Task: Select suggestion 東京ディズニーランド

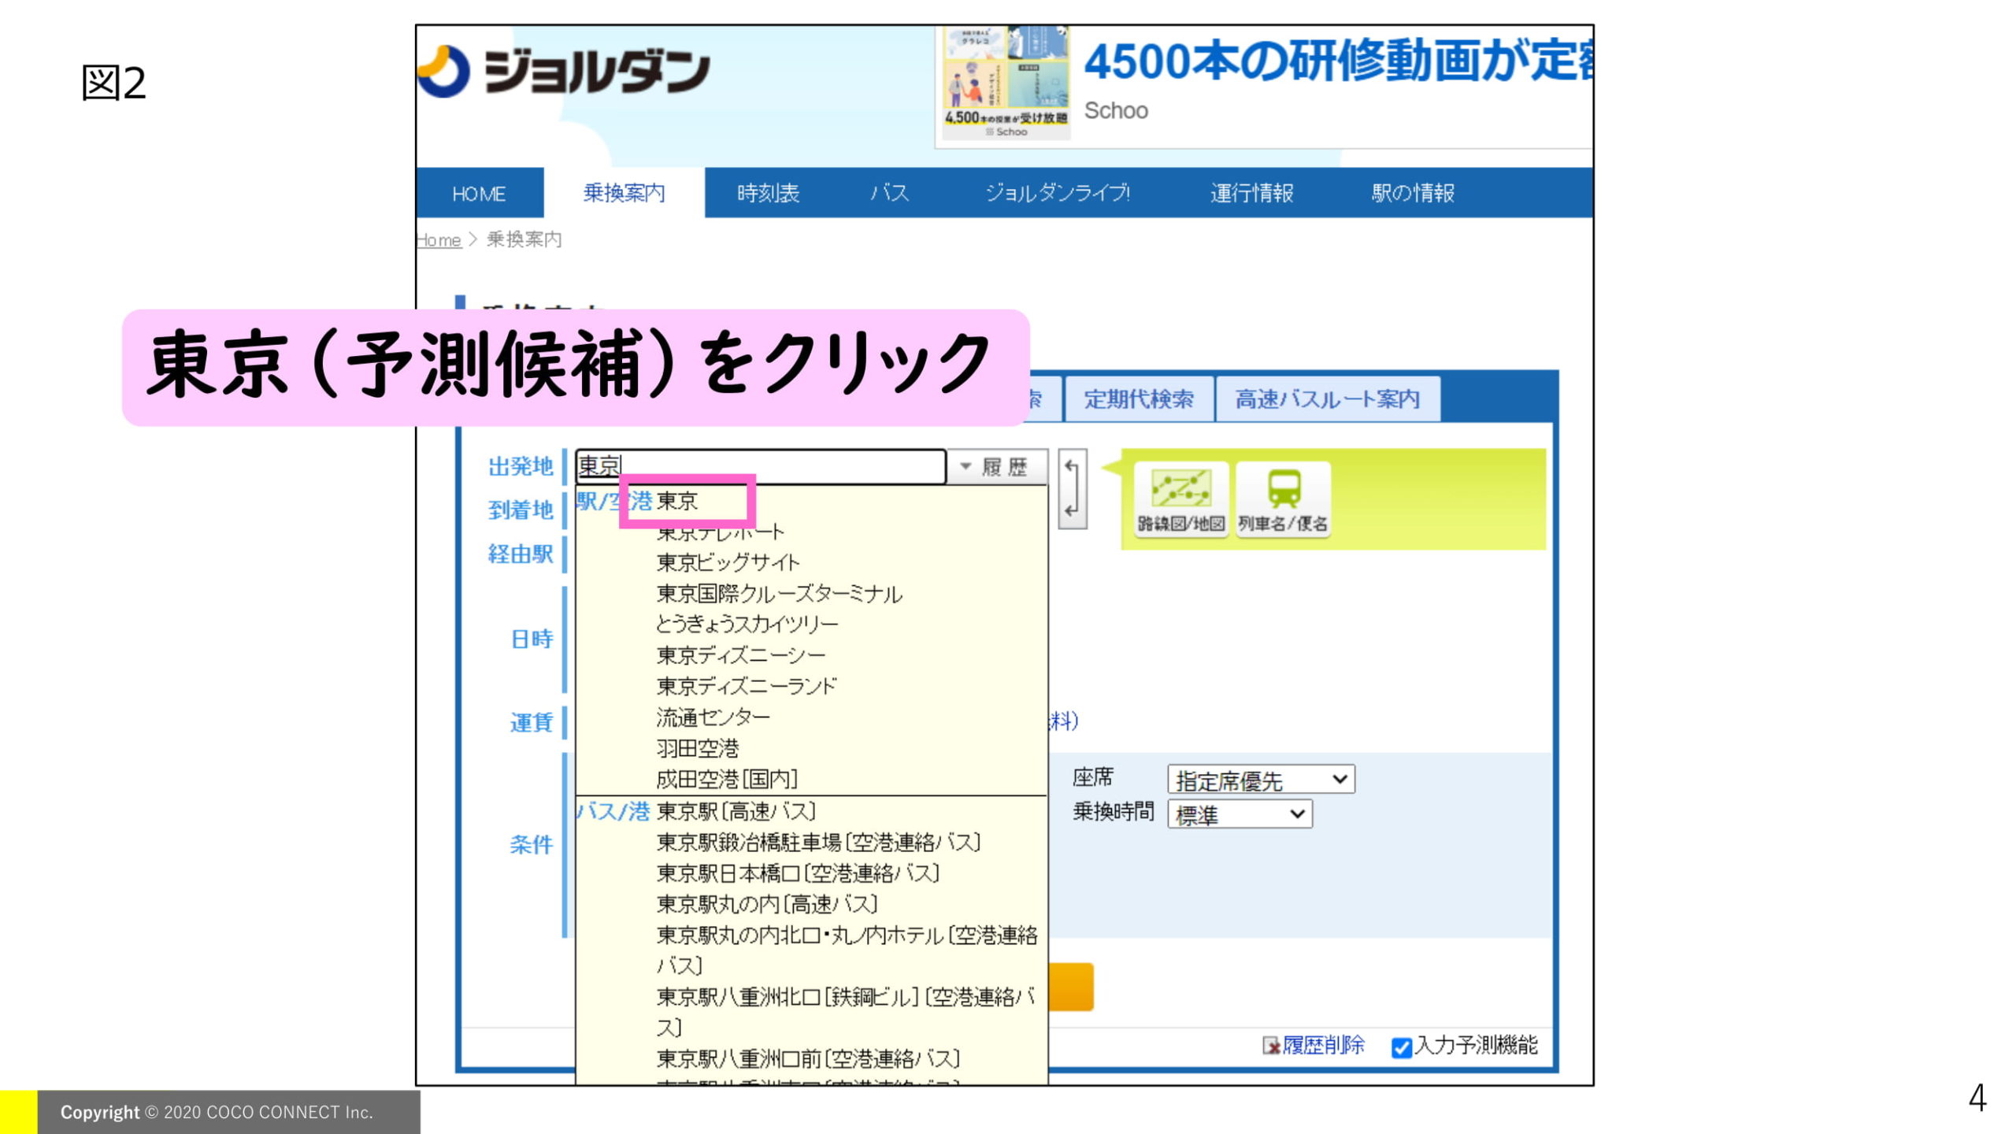Action: coord(747,686)
